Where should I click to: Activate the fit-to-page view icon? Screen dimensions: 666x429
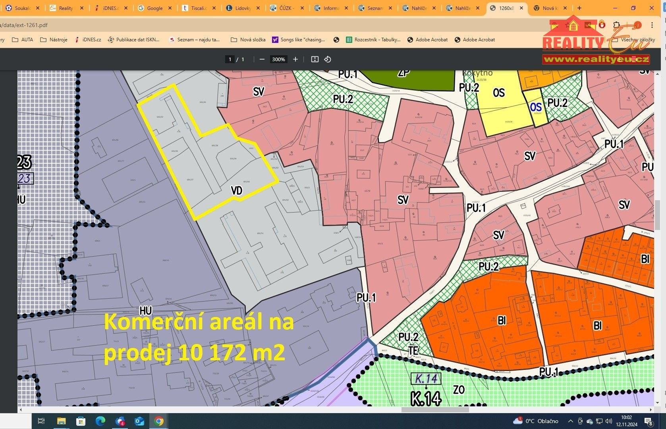tap(315, 59)
